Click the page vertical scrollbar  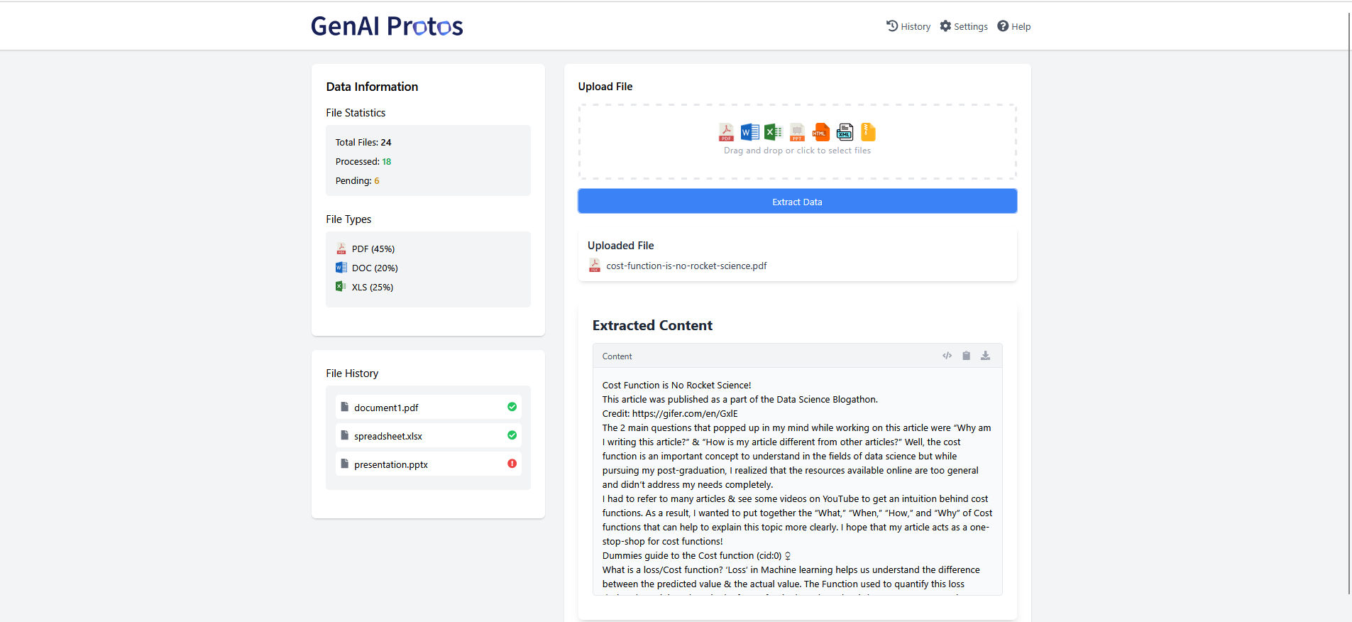tap(1348, 302)
